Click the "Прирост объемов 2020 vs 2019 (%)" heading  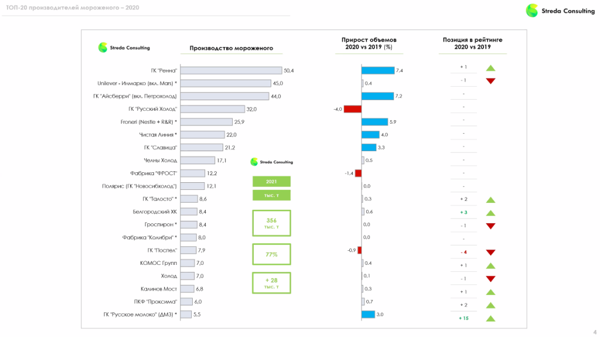pos(369,43)
